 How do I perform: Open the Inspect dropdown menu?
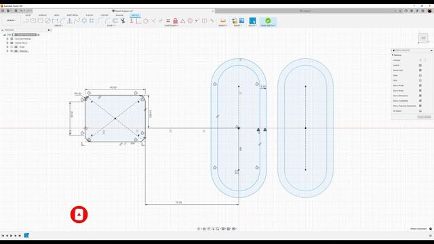(223, 26)
